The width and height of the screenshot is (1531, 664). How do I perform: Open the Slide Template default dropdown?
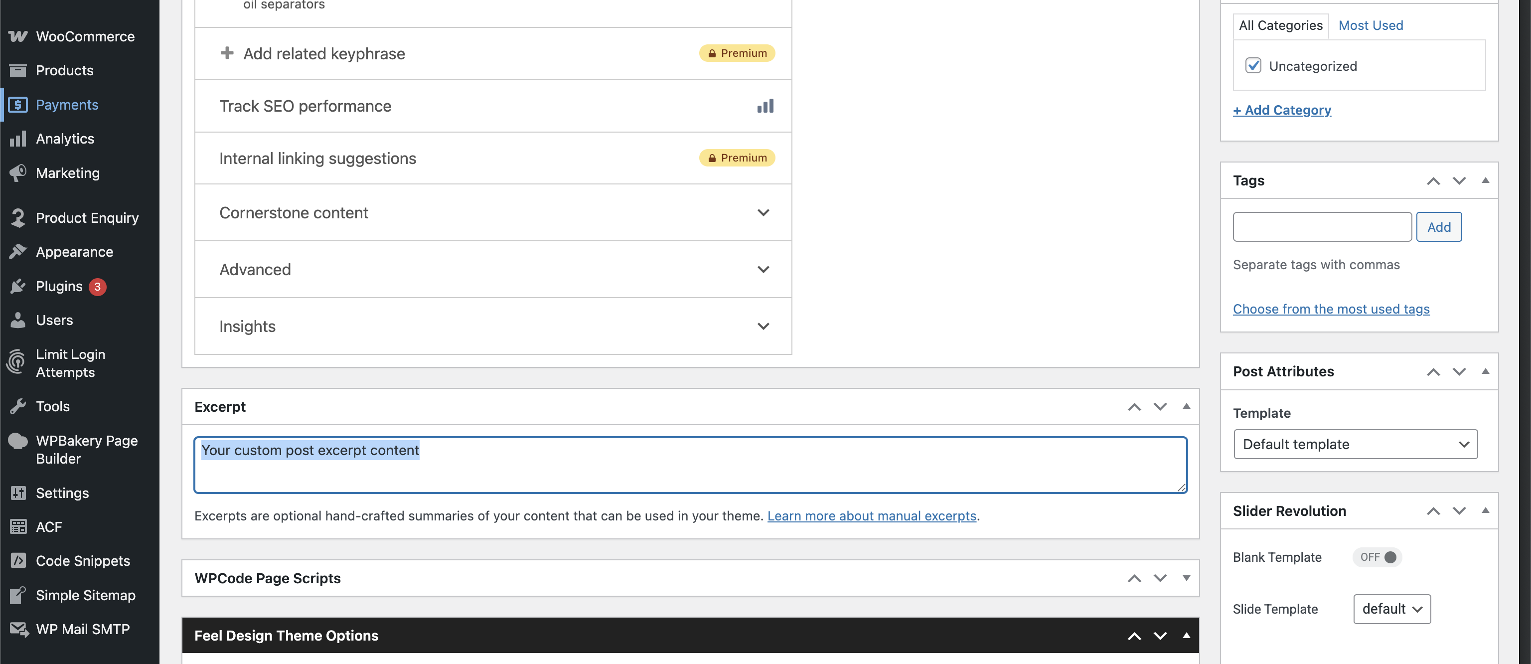click(1391, 609)
